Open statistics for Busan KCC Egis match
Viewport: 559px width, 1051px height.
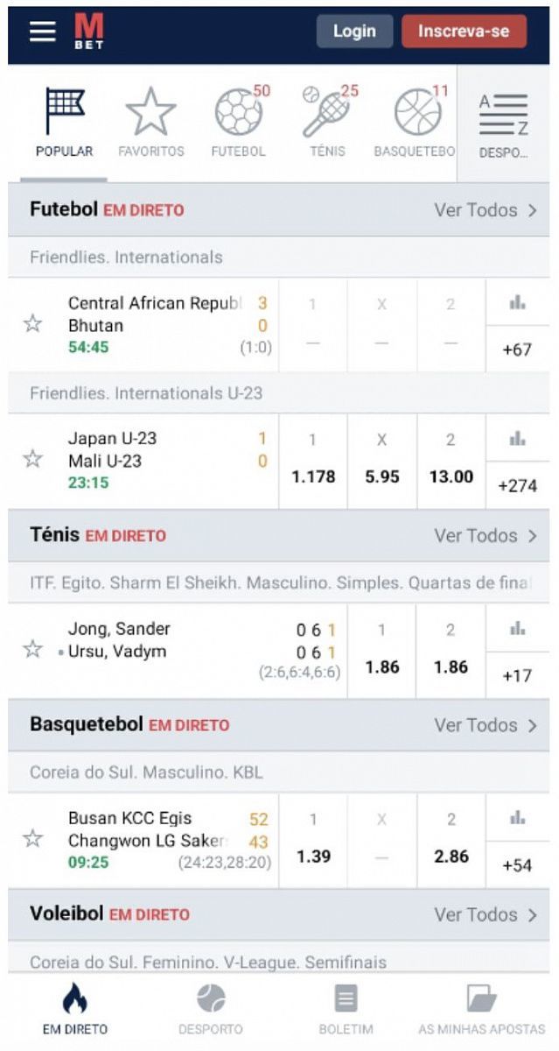[517, 818]
